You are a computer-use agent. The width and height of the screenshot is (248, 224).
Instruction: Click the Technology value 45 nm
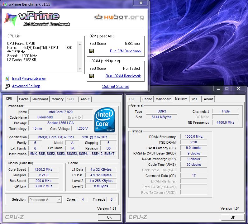click(37, 128)
